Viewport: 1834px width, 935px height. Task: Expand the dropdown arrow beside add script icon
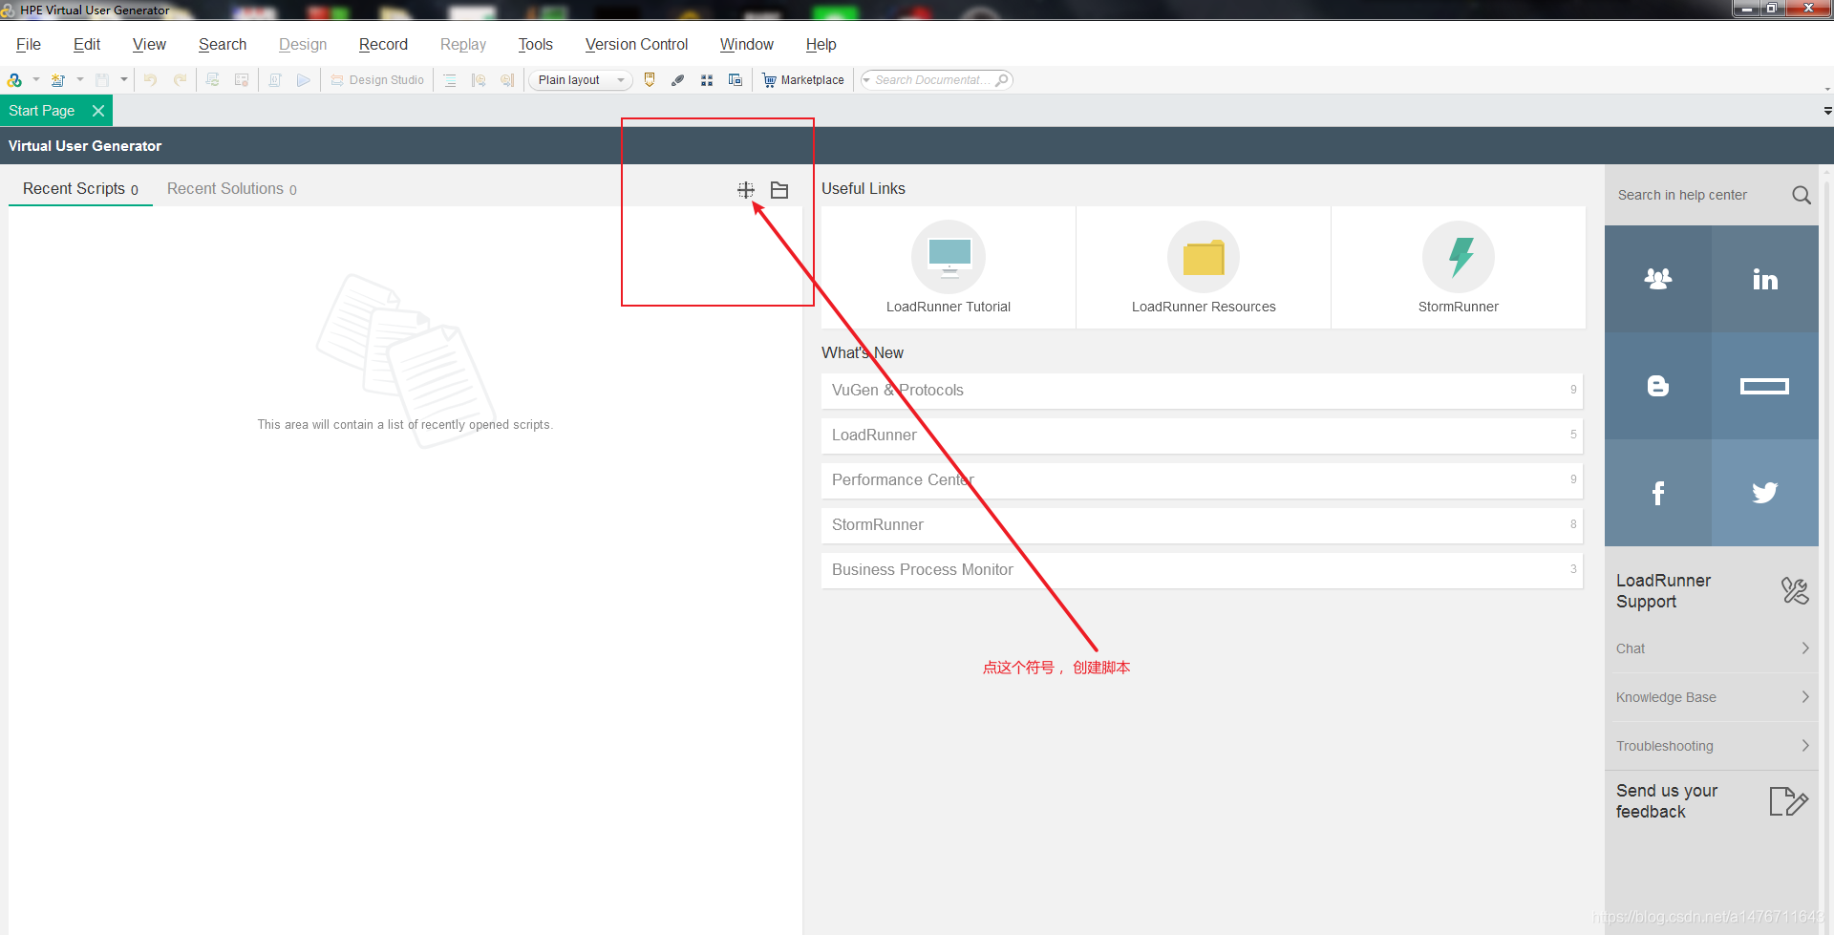[80, 79]
